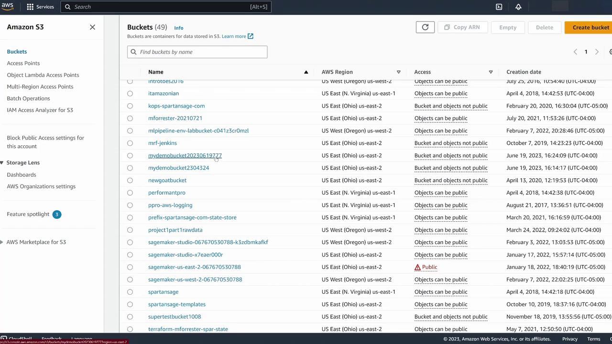Select radio for mforrester-20210721 bucket
The width and height of the screenshot is (612, 344).
[130, 118]
